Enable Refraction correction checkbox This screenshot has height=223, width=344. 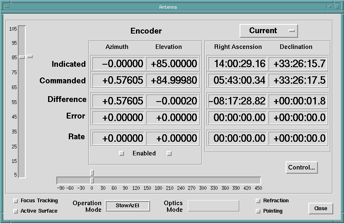click(x=258, y=201)
